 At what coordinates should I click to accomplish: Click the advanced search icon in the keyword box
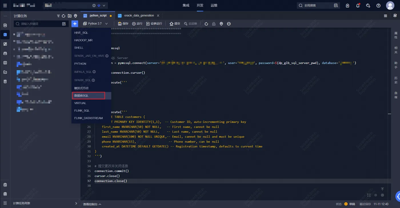tap(64, 24)
